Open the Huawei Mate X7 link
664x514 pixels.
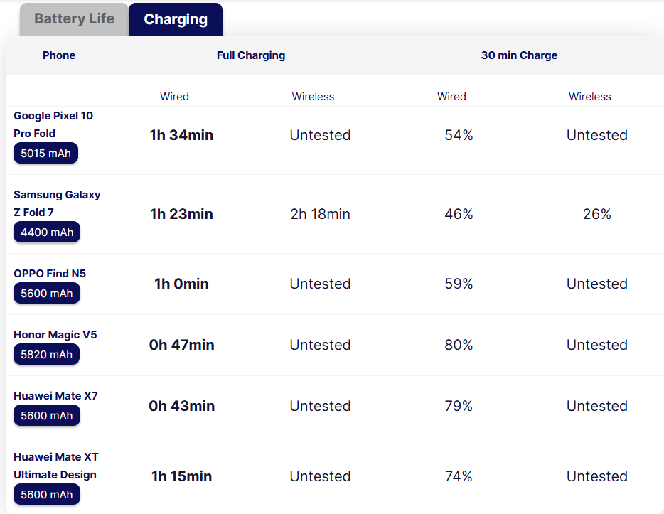click(55, 396)
